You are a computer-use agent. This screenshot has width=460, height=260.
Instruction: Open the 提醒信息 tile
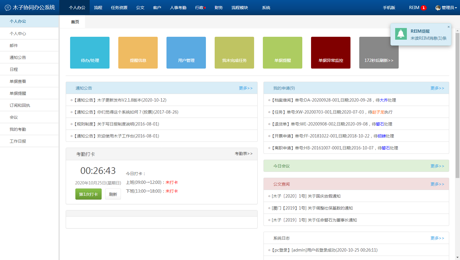point(138,53)
